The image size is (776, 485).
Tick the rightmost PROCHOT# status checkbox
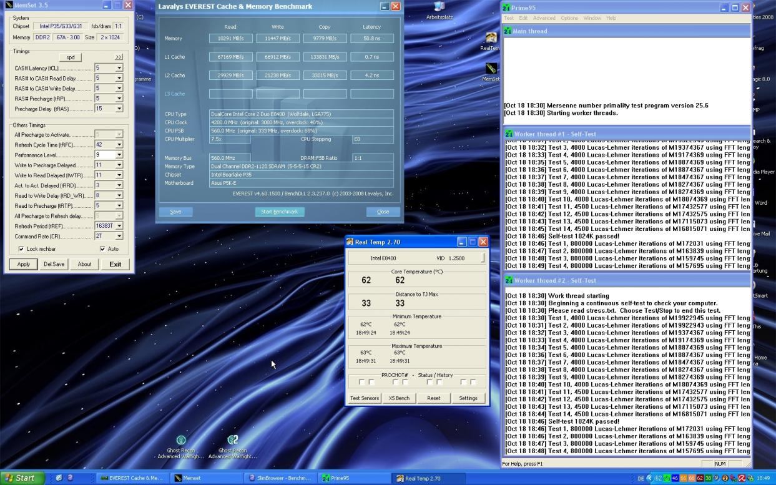(x=473, y=382)
